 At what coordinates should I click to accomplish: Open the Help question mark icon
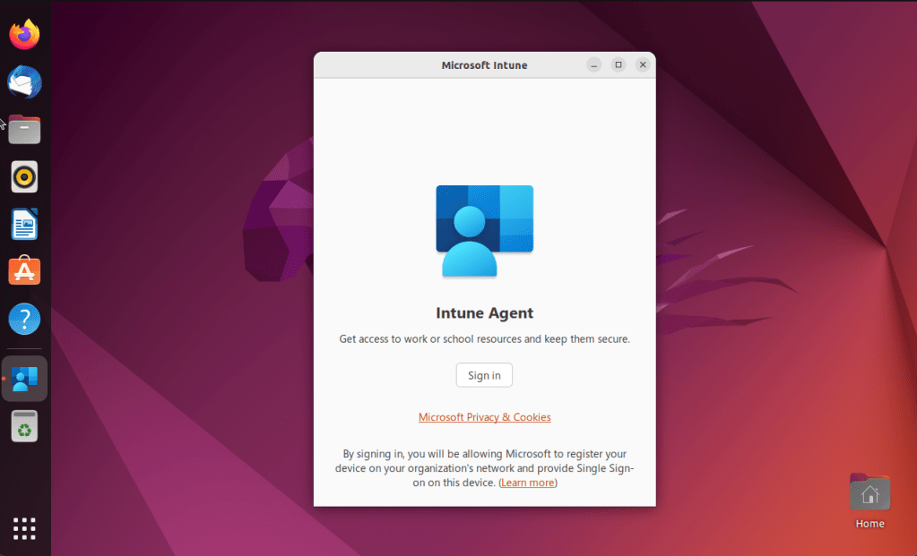point(24,319)
